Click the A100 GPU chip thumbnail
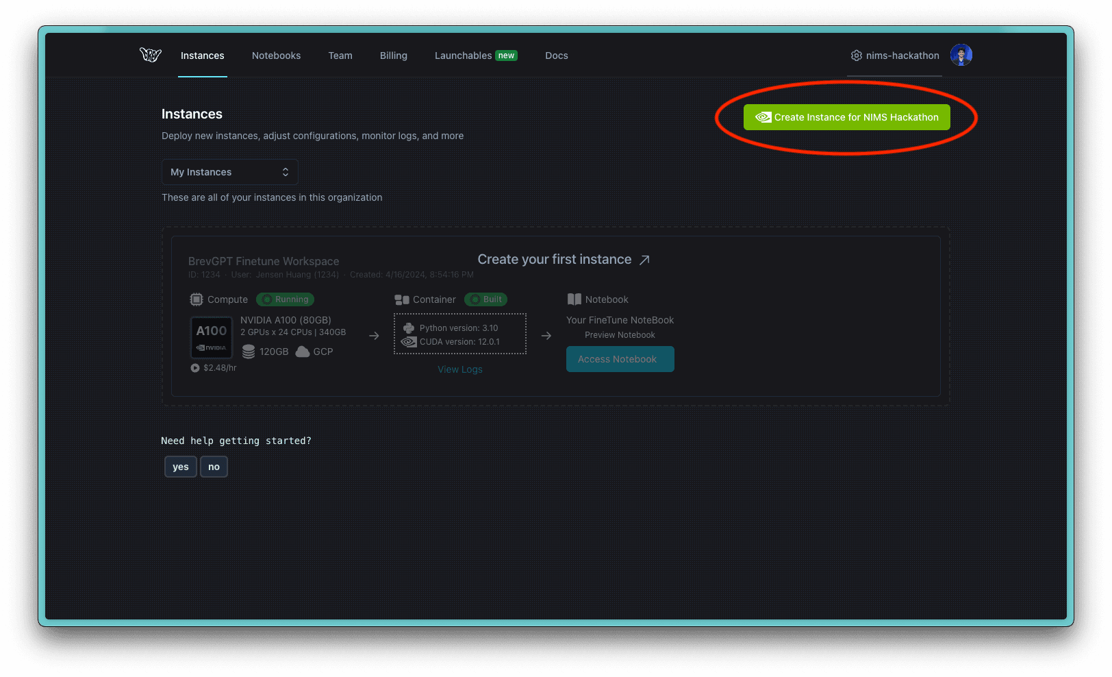1112x677 pixels. click(212, 337)
